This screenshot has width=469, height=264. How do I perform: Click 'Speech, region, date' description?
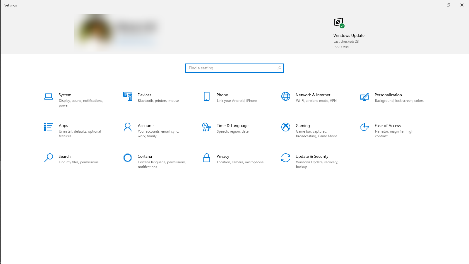coord(233,131)
